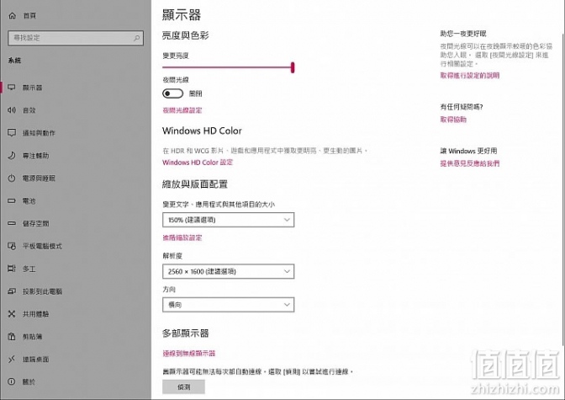Screen dimensions: 565x400
Task: Click the 共用體驗 sidebar label
Action: (35, 314)
